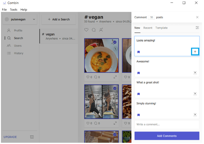Screen dimensions: 204x144
Task: Click the heart like icon above posts
Action: tap(87, 30)
